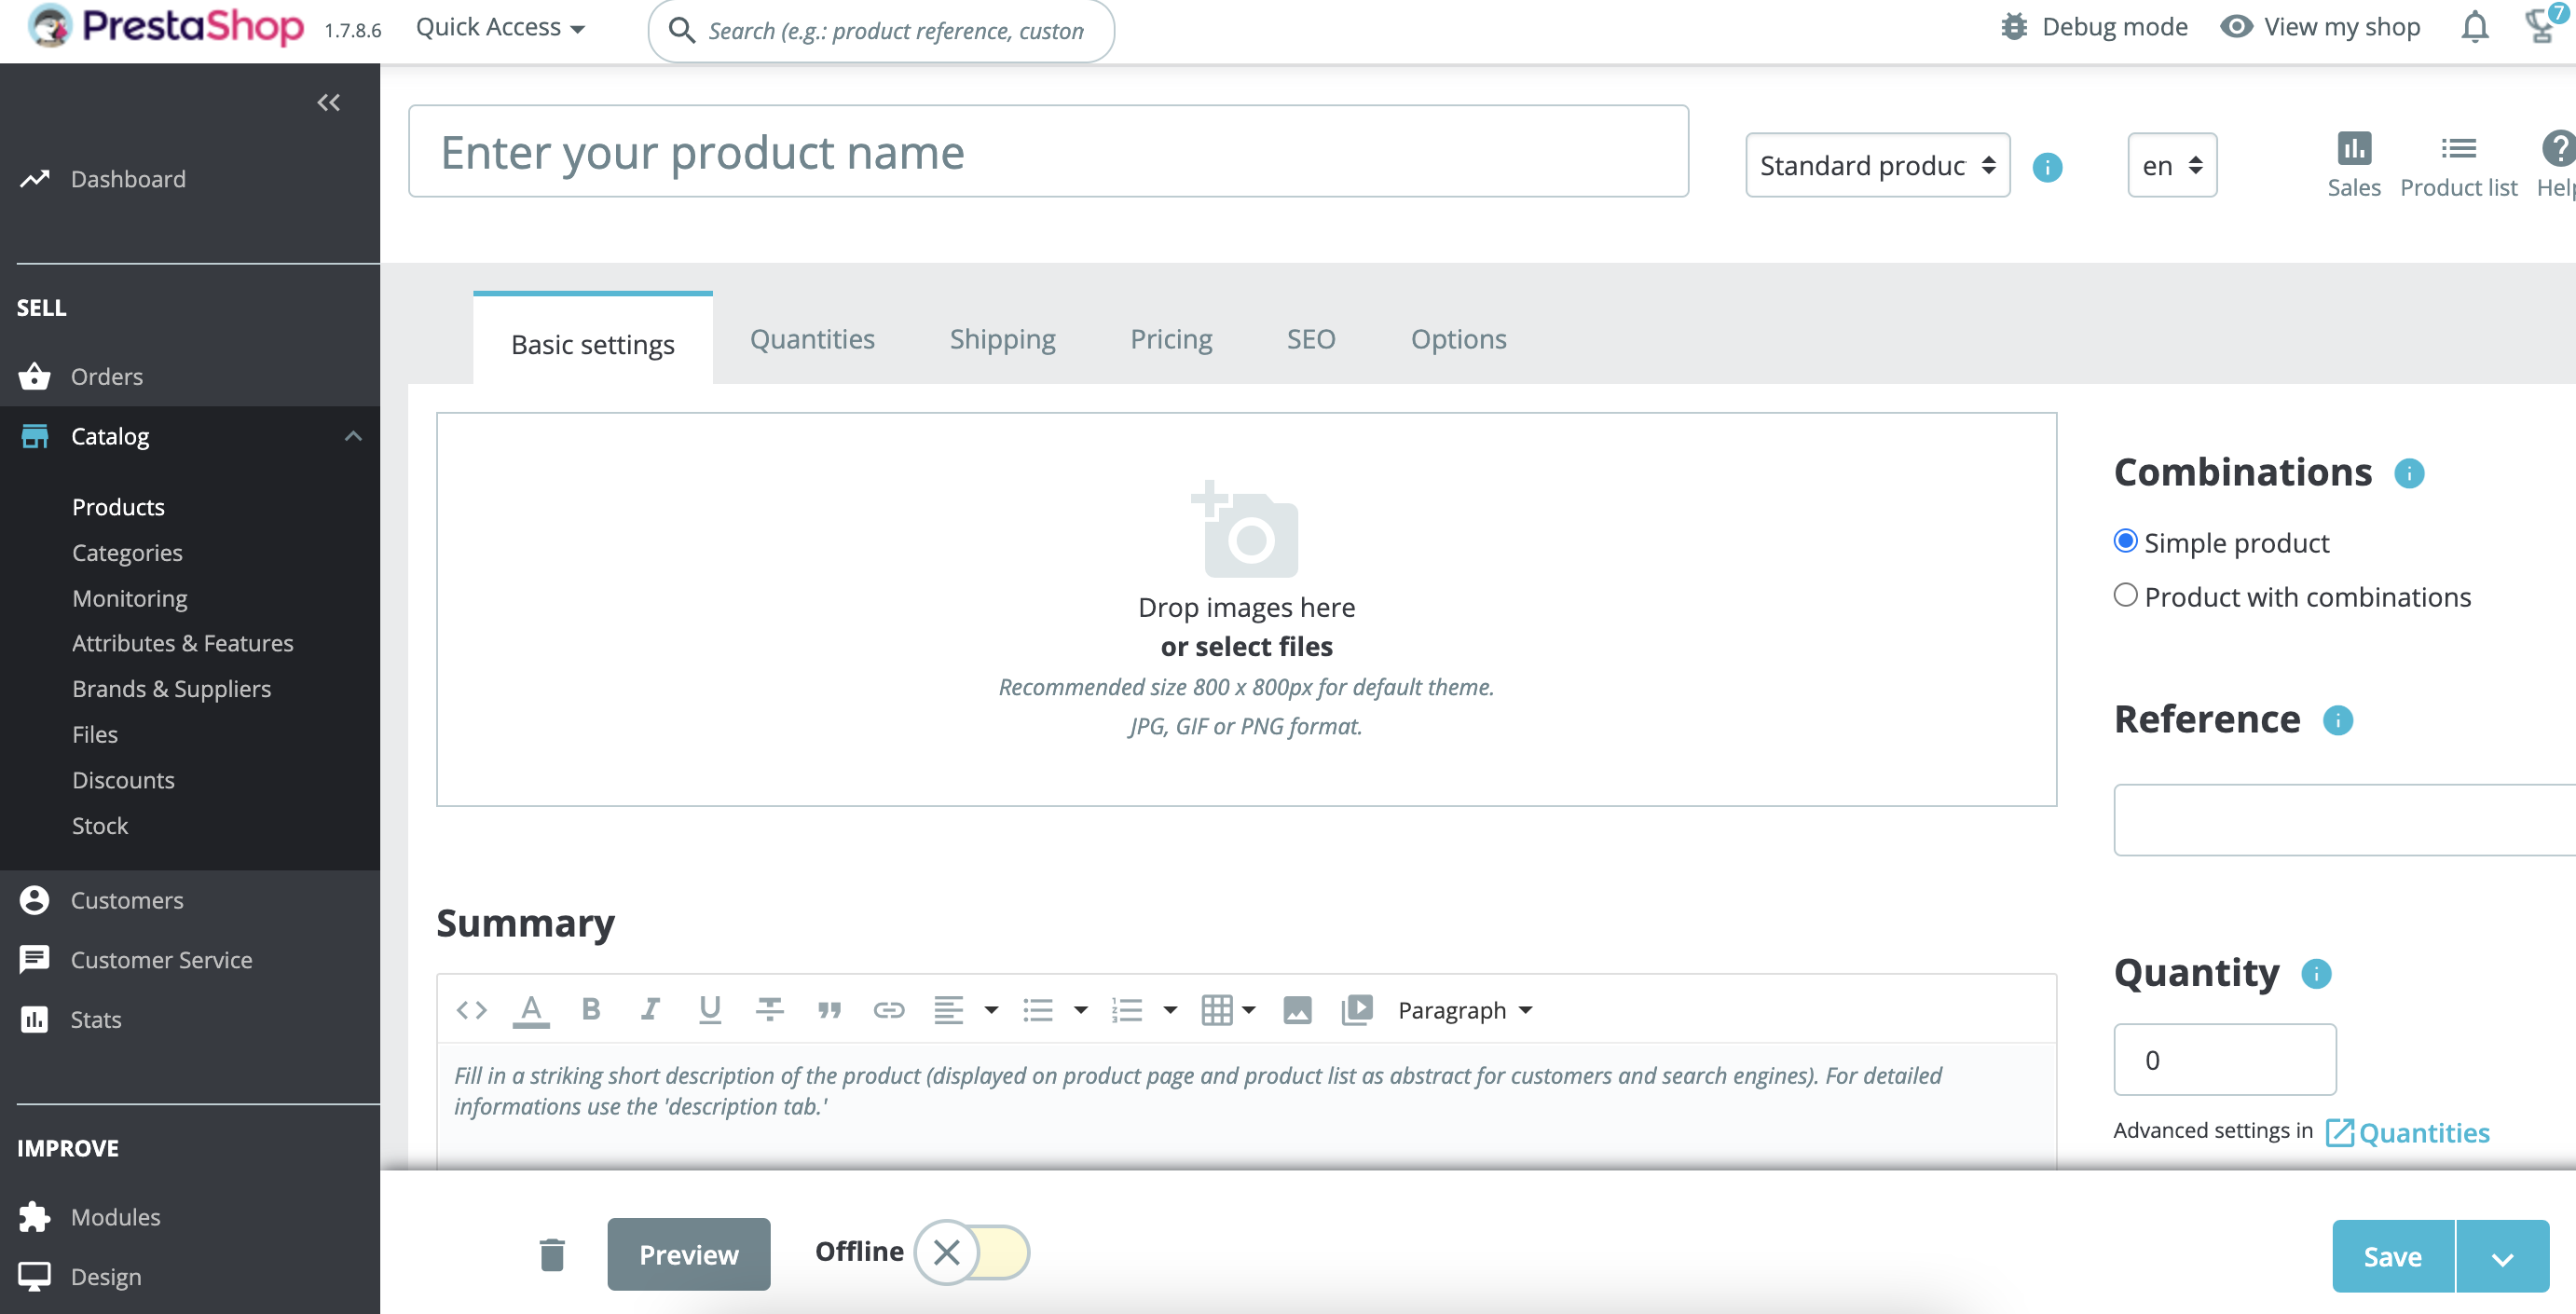
Task: Open the Sales statistics icon
Action: 2354,163
